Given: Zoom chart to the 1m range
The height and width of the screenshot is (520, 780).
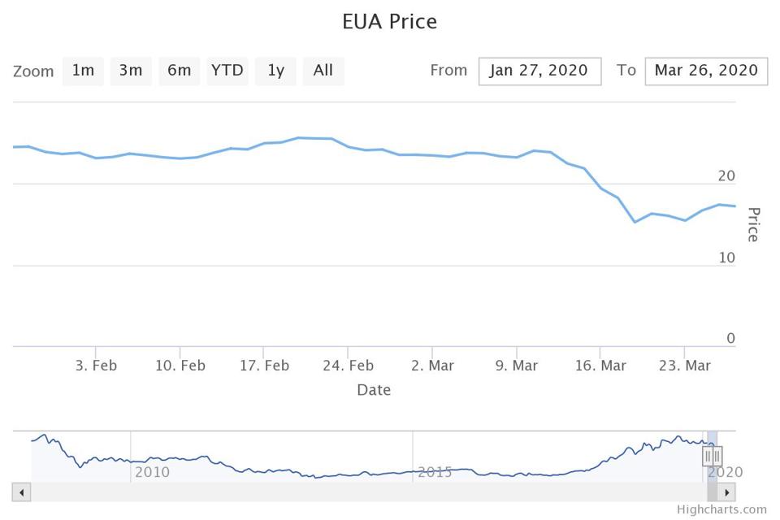Looking at the screenshot, I should pyautogui.click(x=83, y=71).
